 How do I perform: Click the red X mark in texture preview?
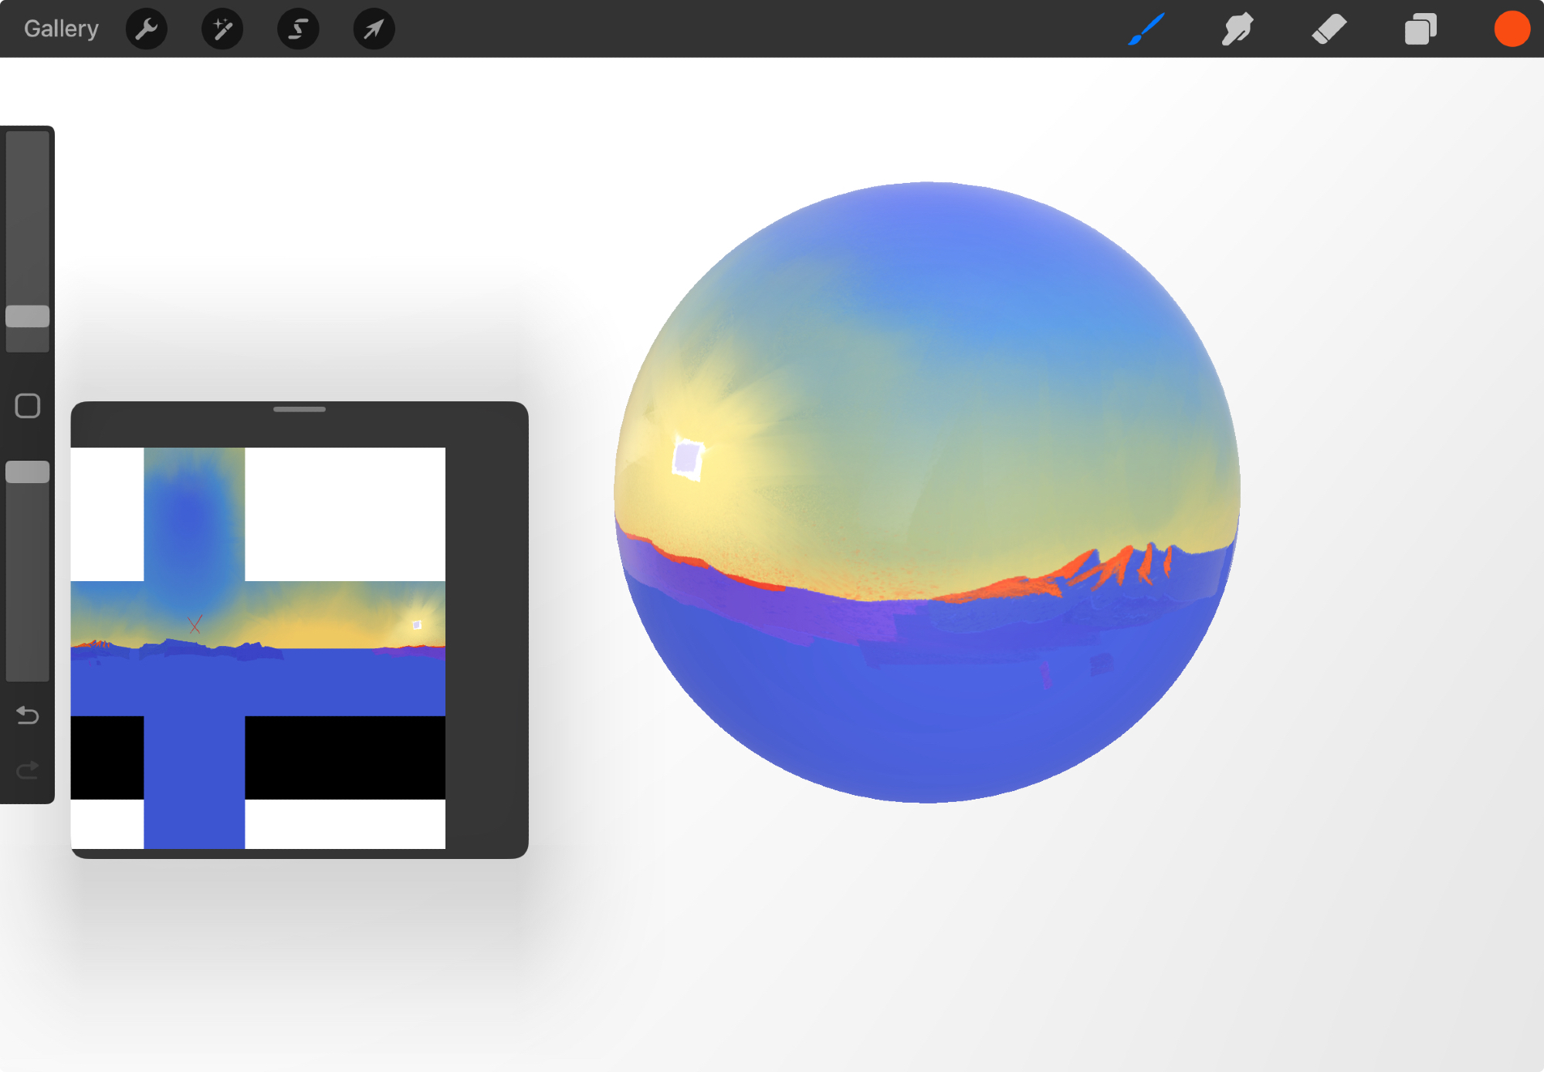195,624
